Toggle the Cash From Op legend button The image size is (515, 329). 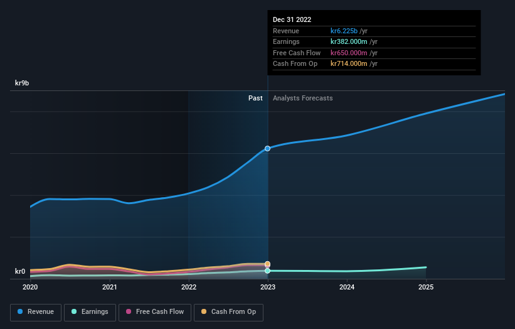pyautogui.click(x=228, y=312)
